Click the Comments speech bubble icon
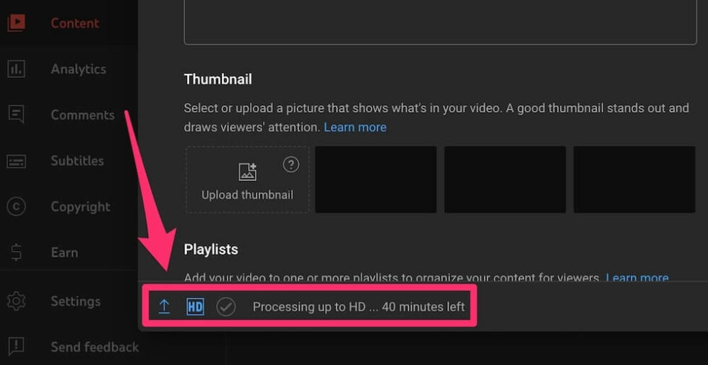Screen dimensions: 708x365 coord(16,115)
